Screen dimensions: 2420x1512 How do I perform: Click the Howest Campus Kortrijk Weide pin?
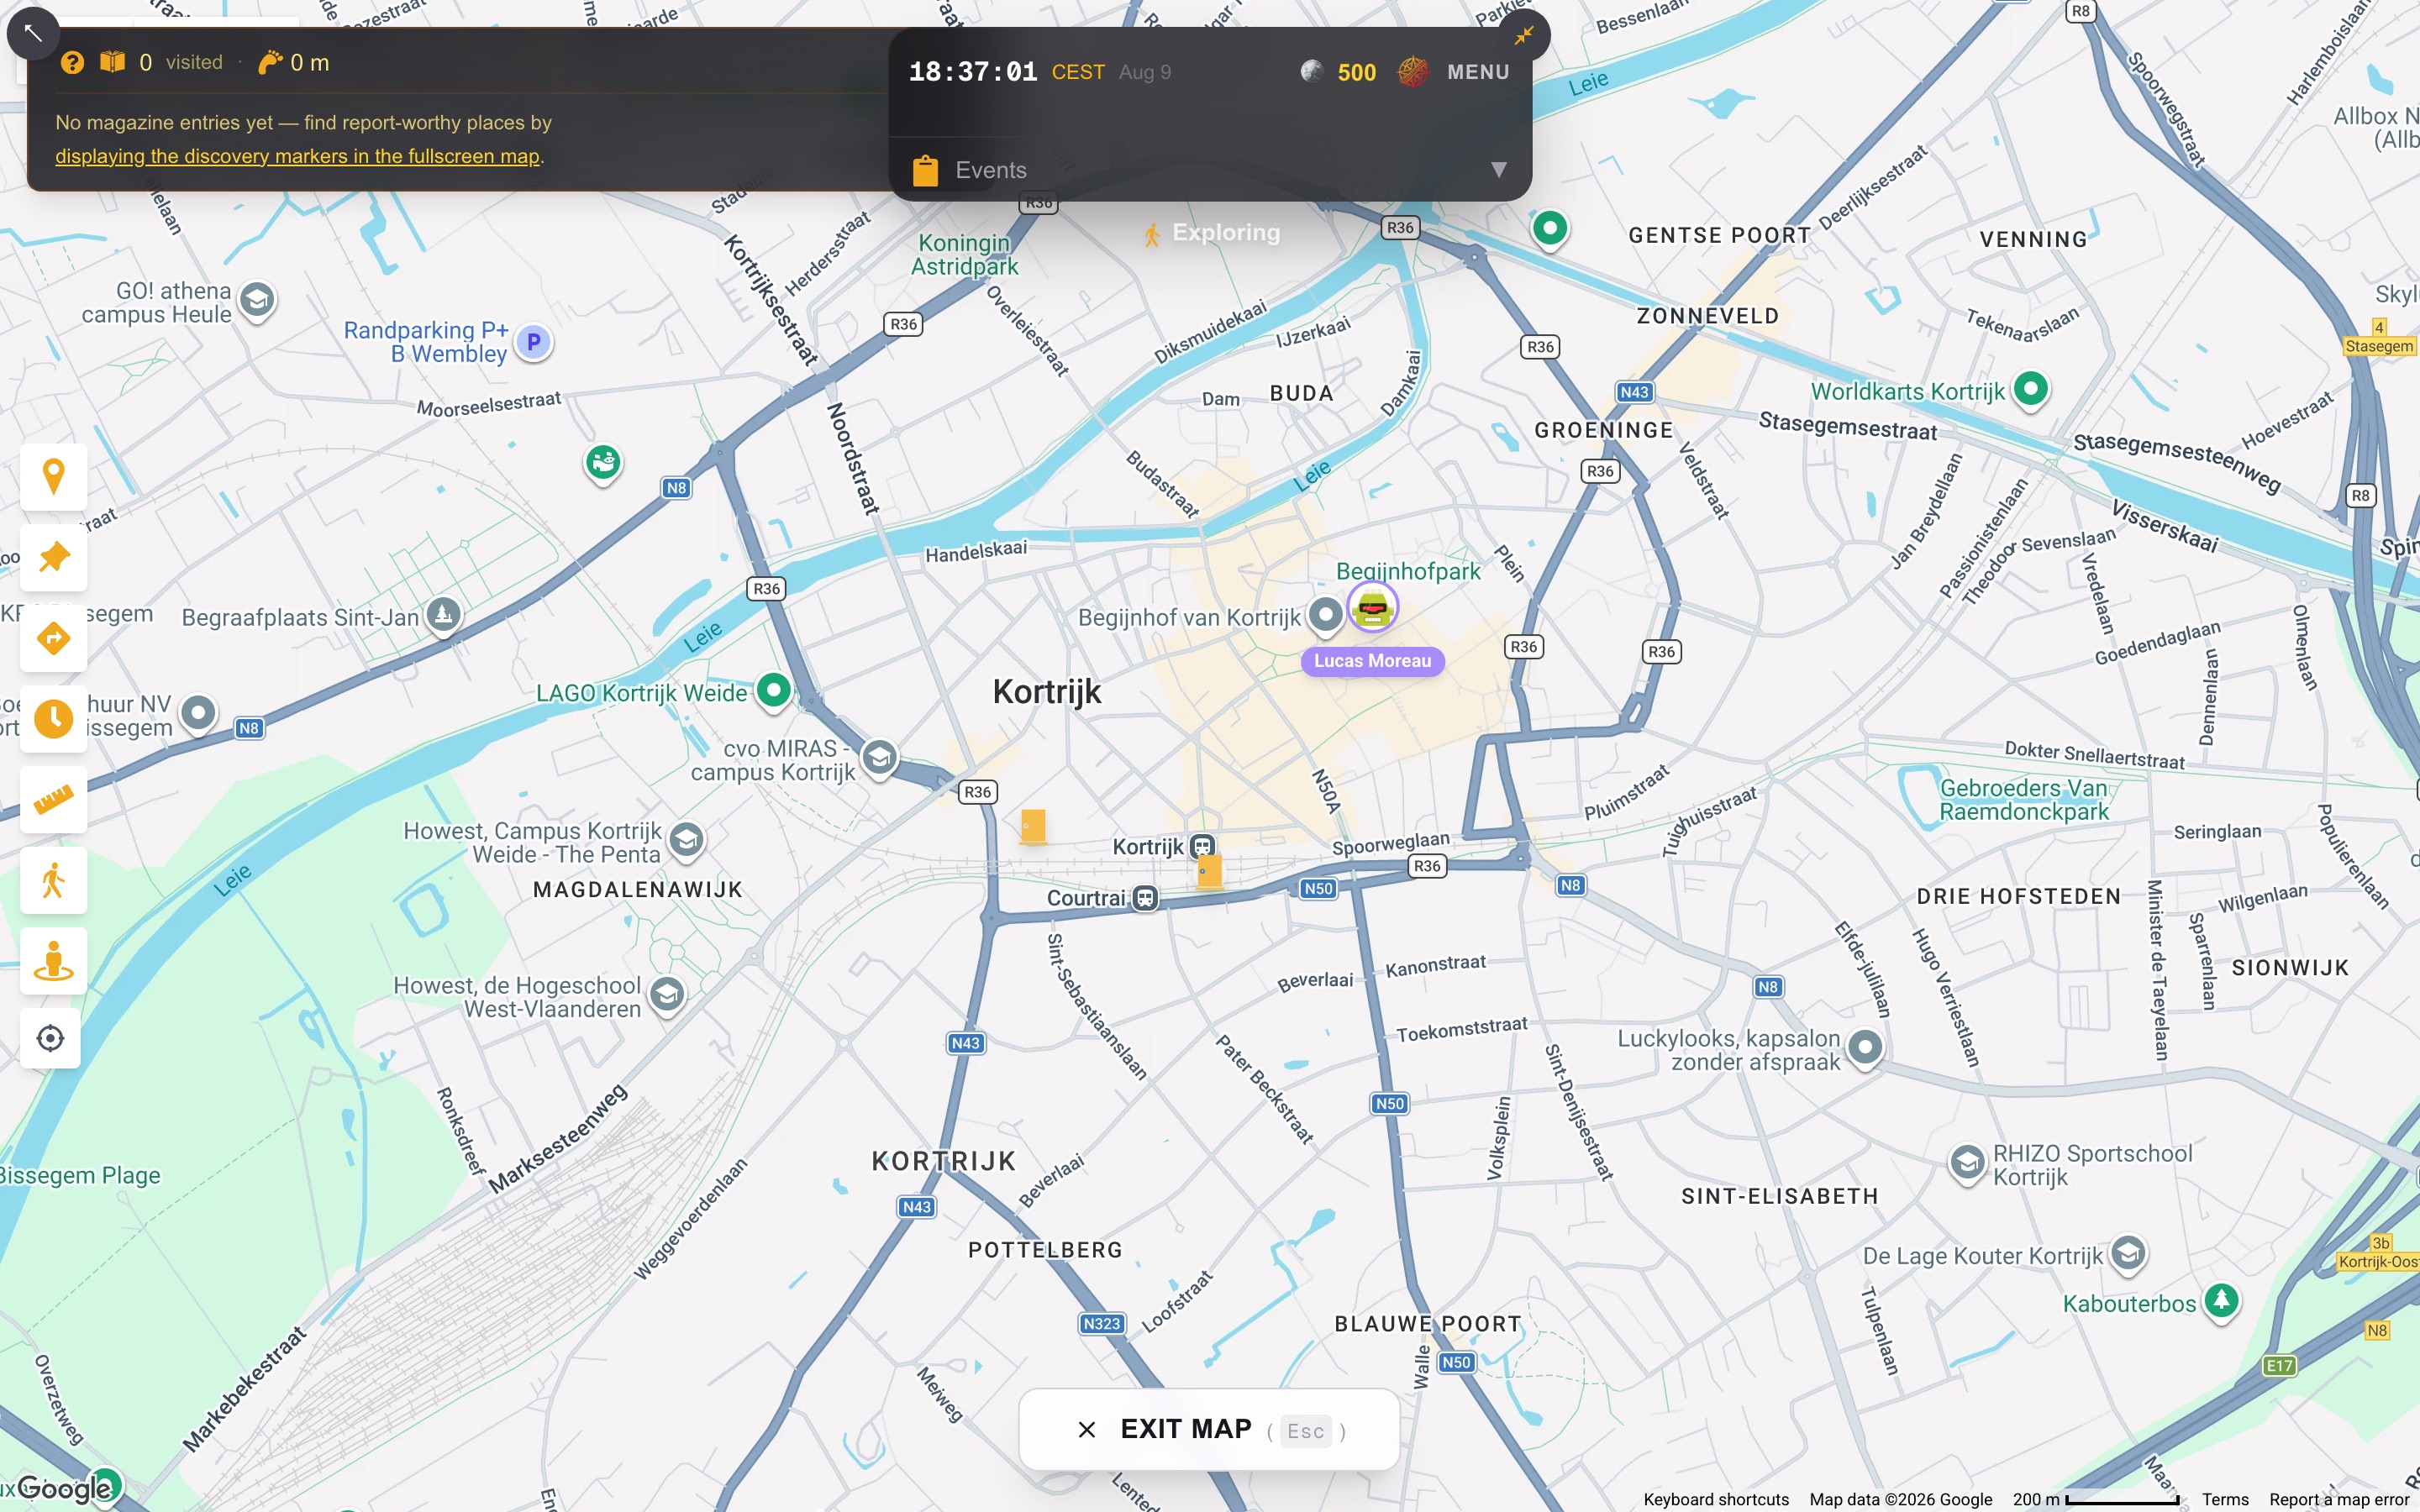pyautogui.click(x=687, y=841)
